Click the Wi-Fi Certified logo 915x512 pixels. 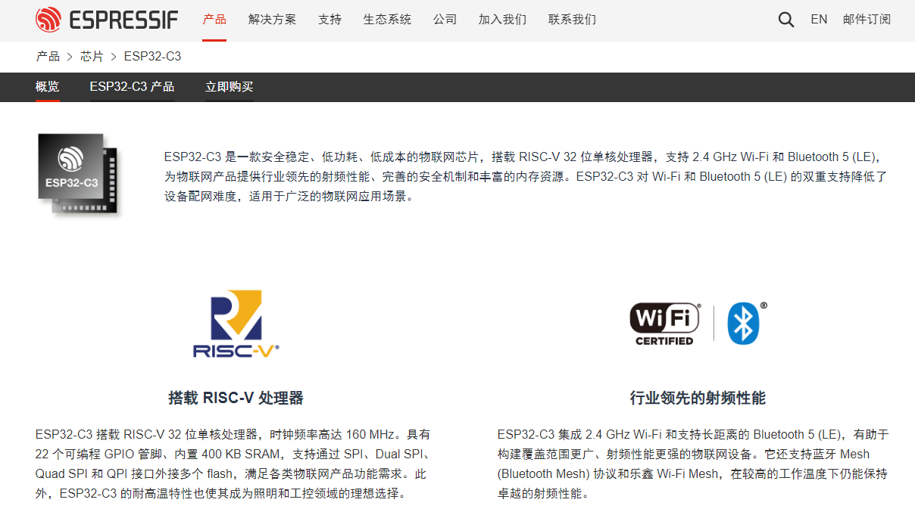(664, 324)
